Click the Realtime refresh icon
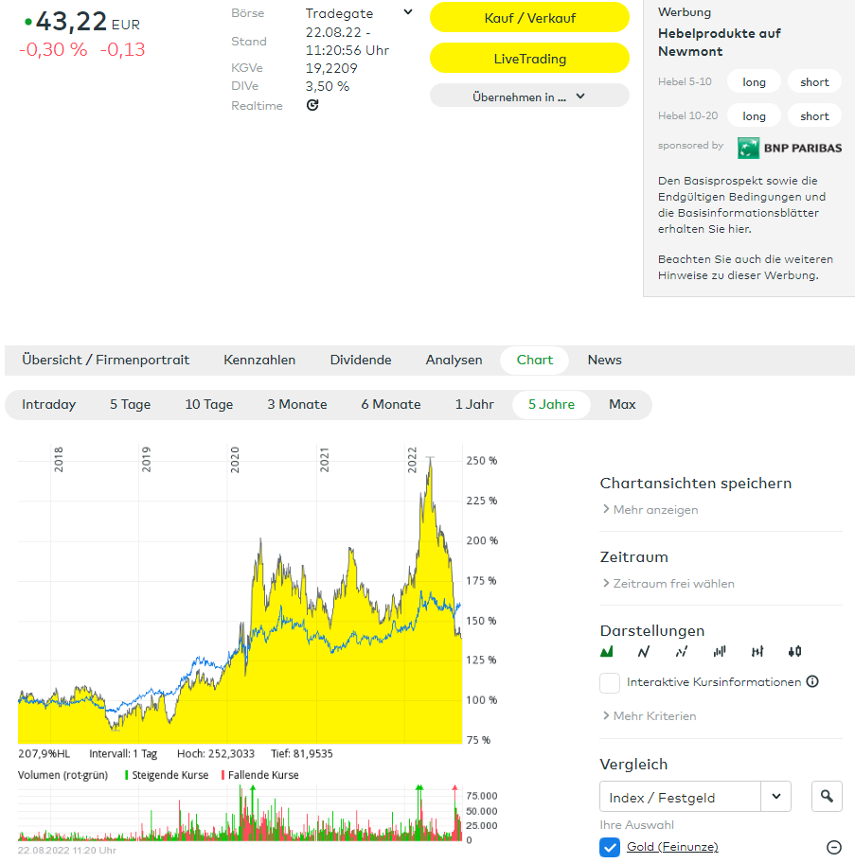This screenshot has width=855, height=863. (x=312, y=105)
